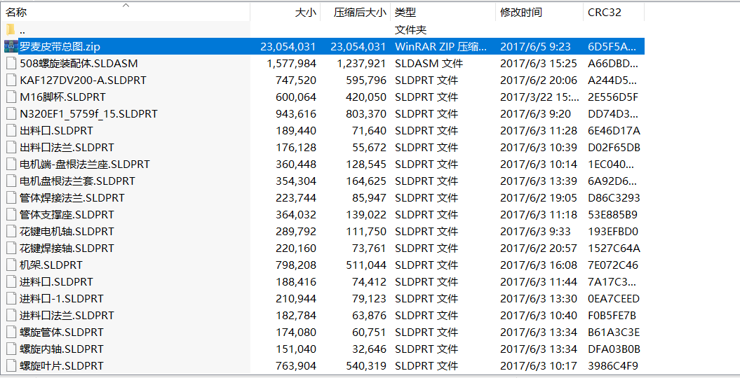Image resolution: width=740 pixels, height=378 pixels.
Task: Click the size value 763,904
Action: pyautogui.click(x=296, y=366)
